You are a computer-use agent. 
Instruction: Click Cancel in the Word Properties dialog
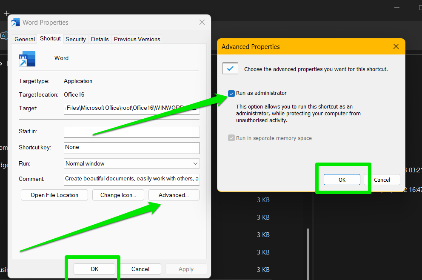coord(140,269)
